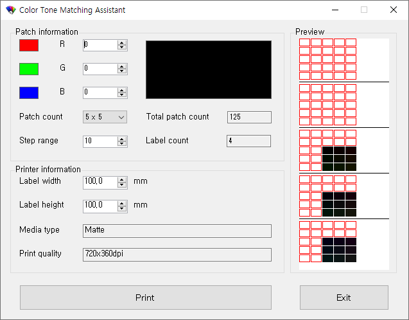Click the green color swatch

pos(29,69)
